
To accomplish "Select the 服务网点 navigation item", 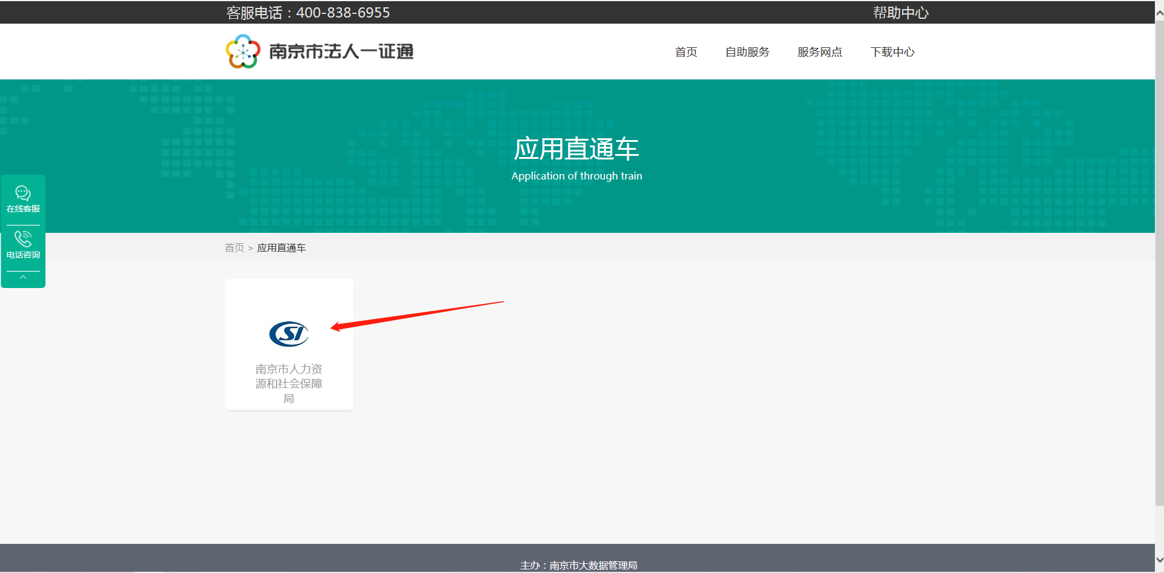I will click(819, 52).
